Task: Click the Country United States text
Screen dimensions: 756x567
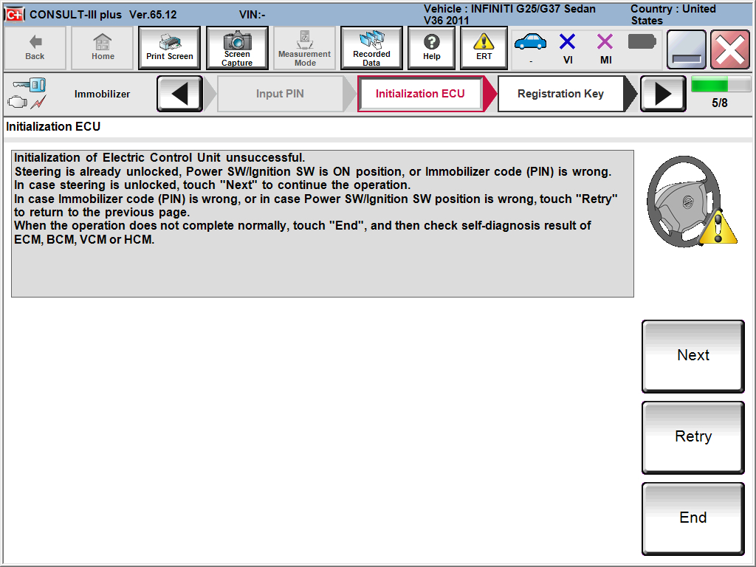Action: [x=673, y=15]
